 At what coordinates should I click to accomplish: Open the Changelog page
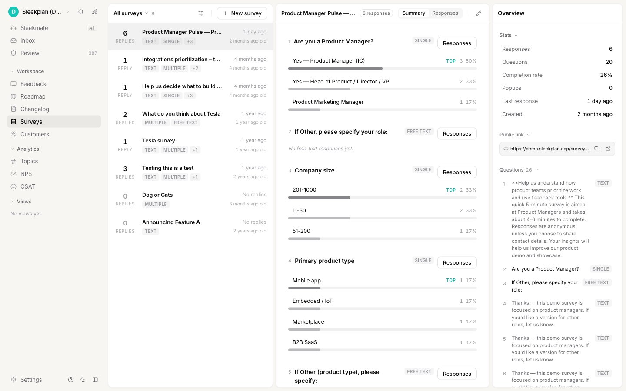[x=54, y=109]
